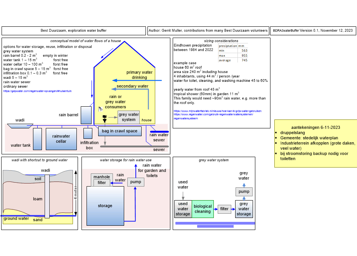Image resolution: width=357 pixels, height=256 pixels.
Task: Click the filter box in grey water system diagram
Action: pyautogui.click(x=224, y=209)
